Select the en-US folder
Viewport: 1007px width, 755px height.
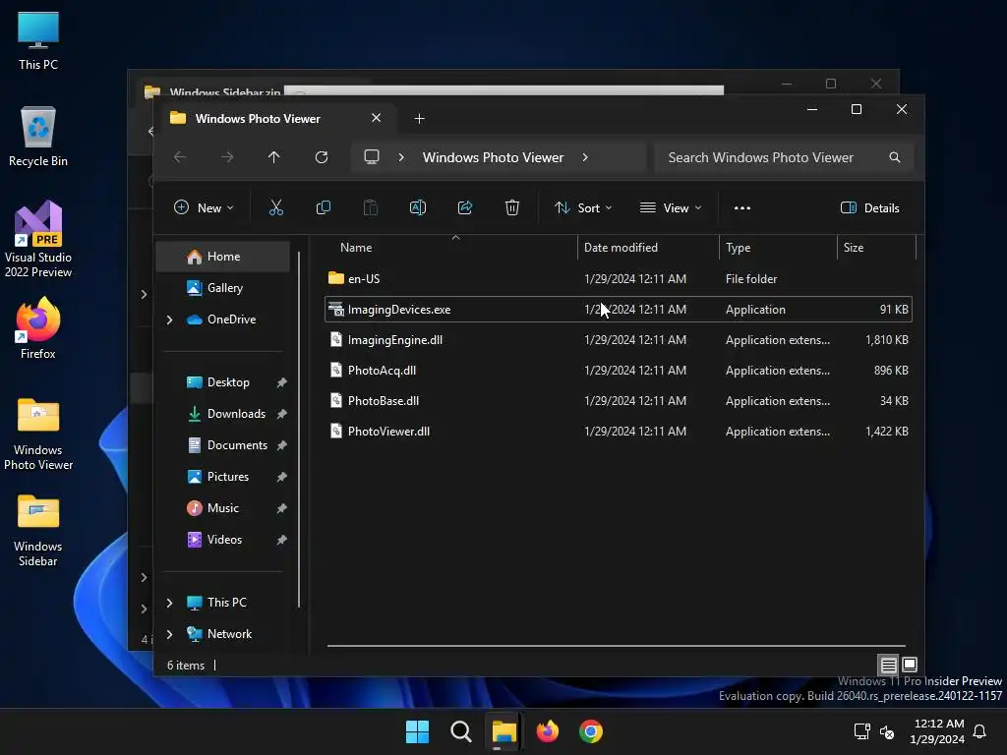click(618, 278)
